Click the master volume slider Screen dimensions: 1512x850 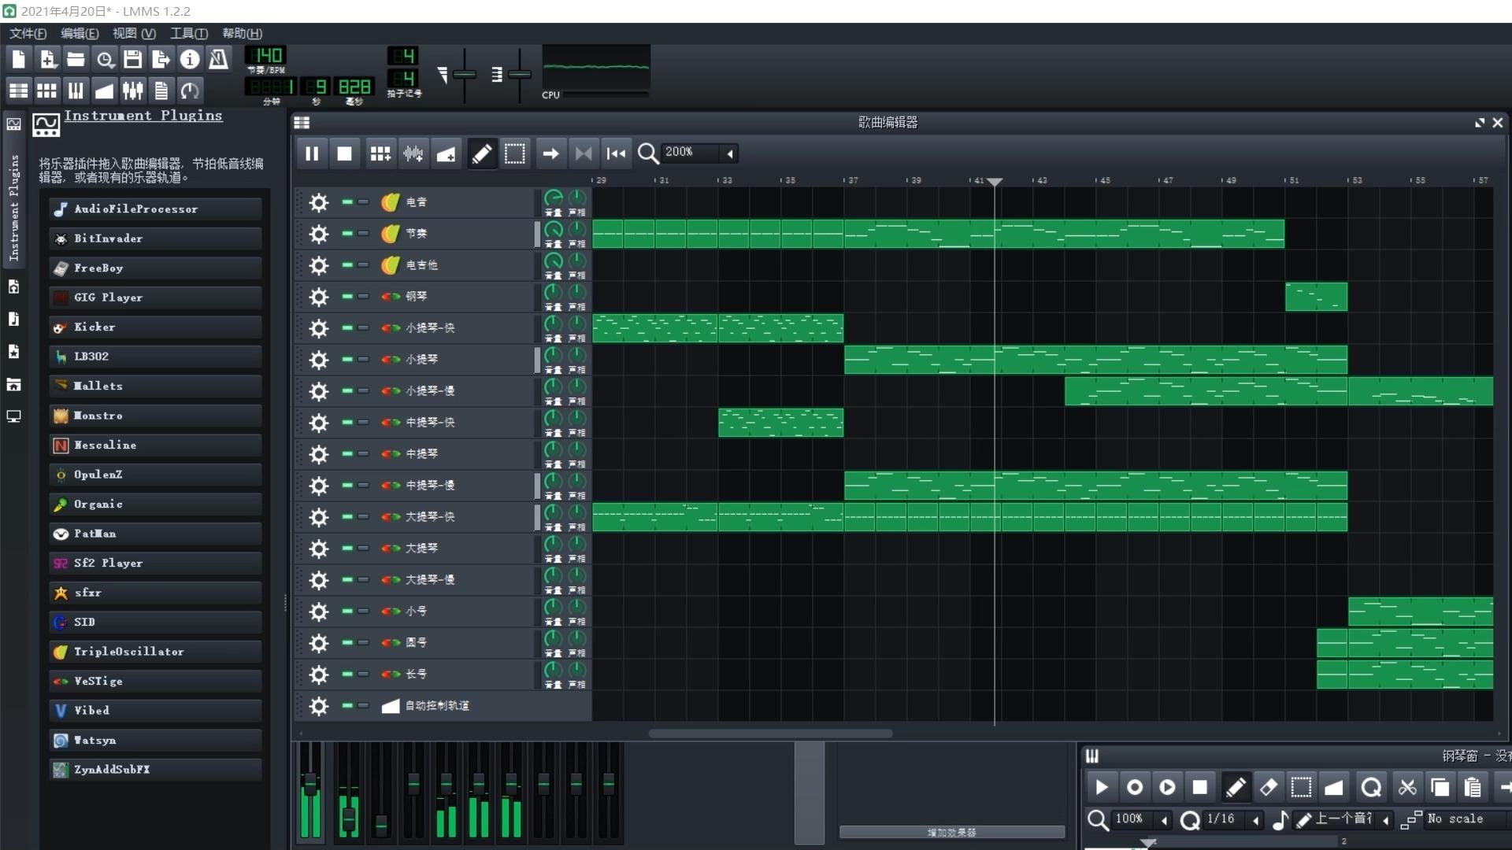pyautogui.click(x=465, y=75)
